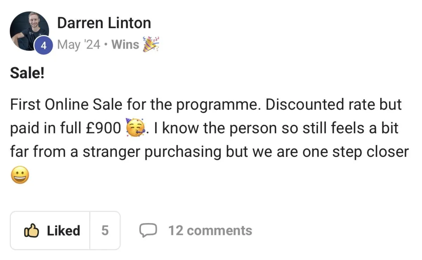Open Darren Linton's profile photo
Image resolution: width=422 pixels, height=260 pixels.
click(x=29, y=31)
